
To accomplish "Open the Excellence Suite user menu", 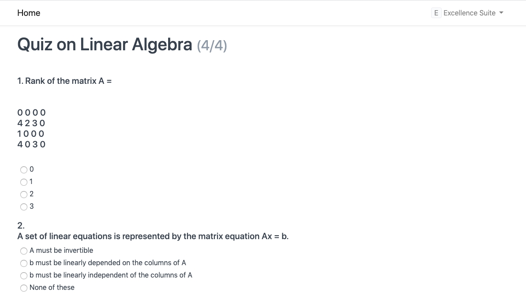I will click(x=469, y=13).
